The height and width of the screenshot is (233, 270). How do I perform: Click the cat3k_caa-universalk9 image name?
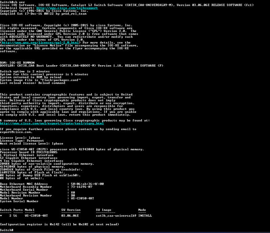tap(116, 216)
